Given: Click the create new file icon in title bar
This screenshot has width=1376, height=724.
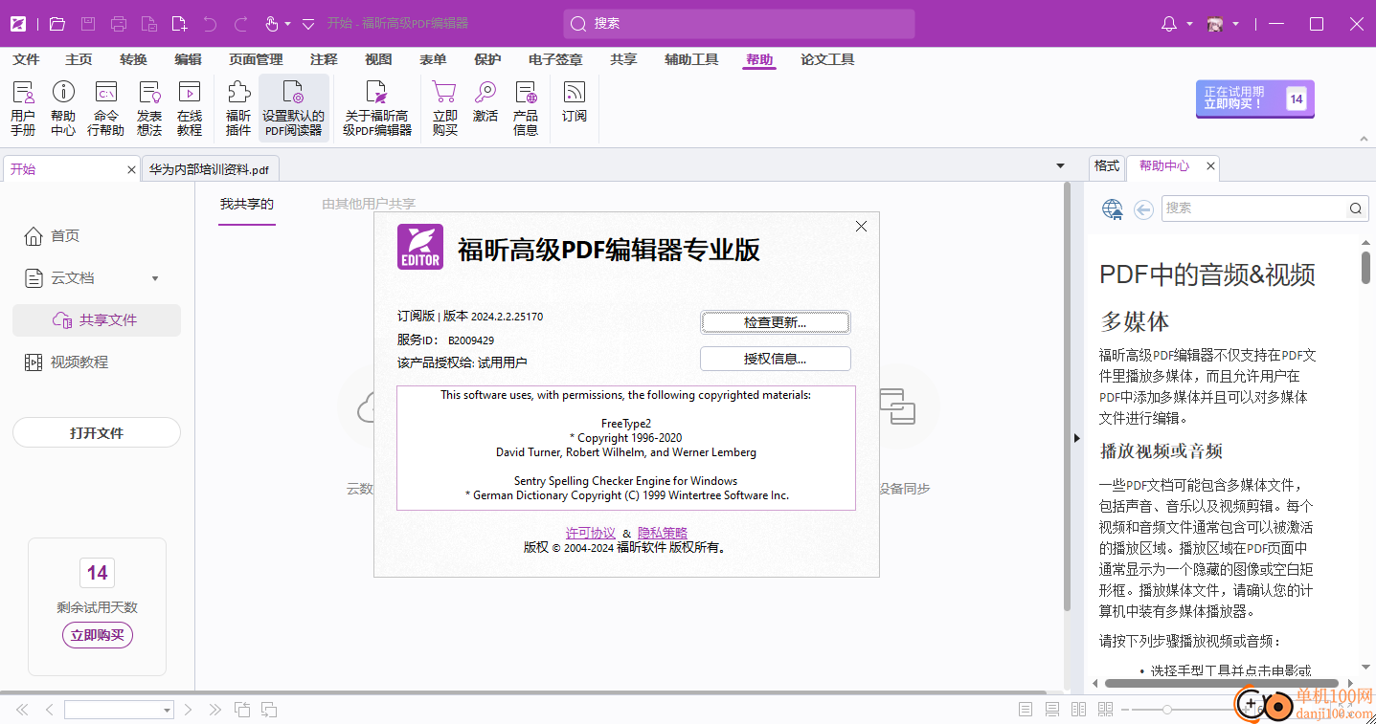Looking at the screenshot, I should click(179, 24).
